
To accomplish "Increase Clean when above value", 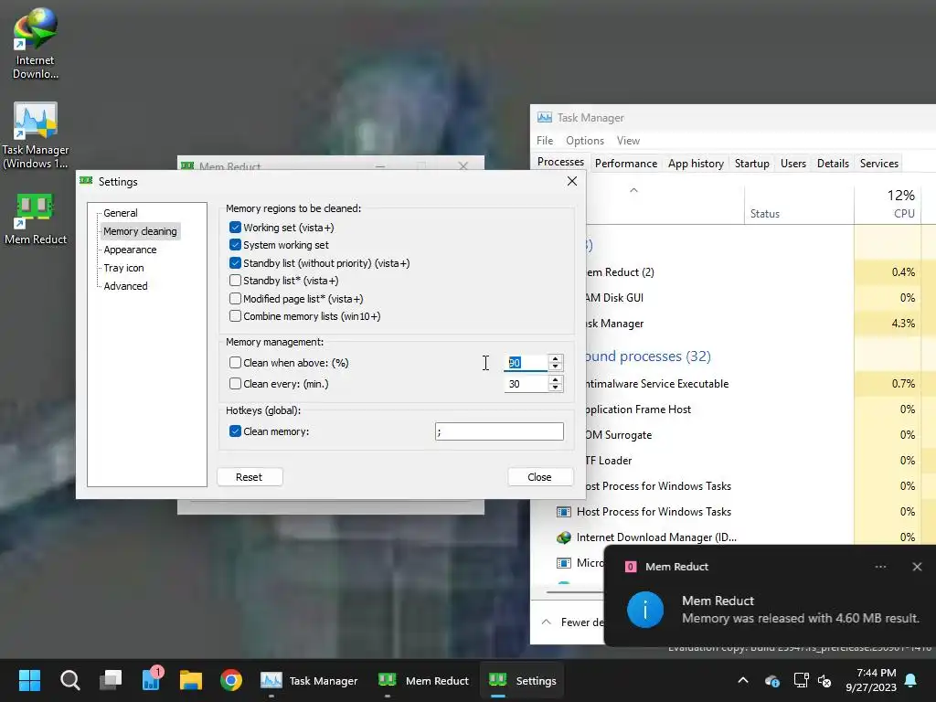I will click(x=555, y=358).
